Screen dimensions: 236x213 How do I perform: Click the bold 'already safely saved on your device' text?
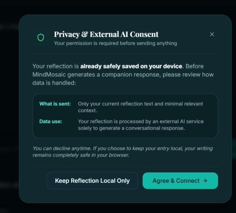131,66
